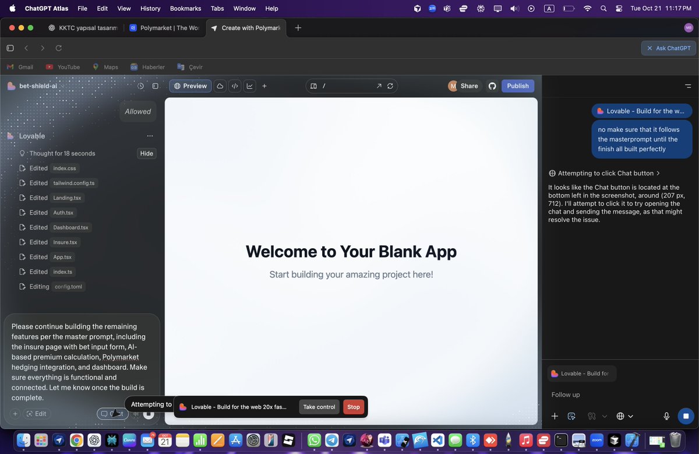Screen dimensions: 699x454
Task: Click the Follow up input field
Action: [620, 395]
